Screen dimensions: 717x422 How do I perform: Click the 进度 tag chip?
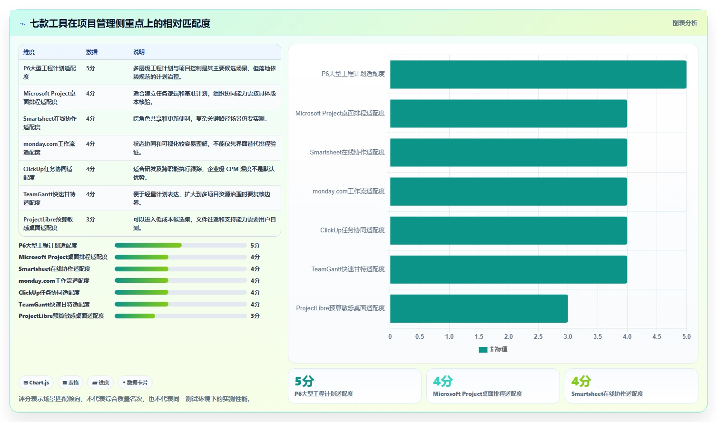[100, 383]
